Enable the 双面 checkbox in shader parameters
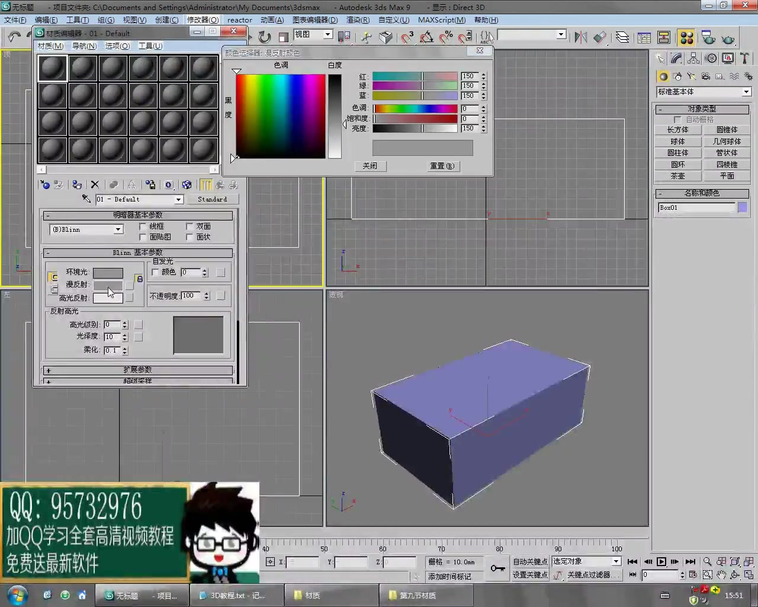Viewport: 758px width, 607px height. (x=189, y=226)
